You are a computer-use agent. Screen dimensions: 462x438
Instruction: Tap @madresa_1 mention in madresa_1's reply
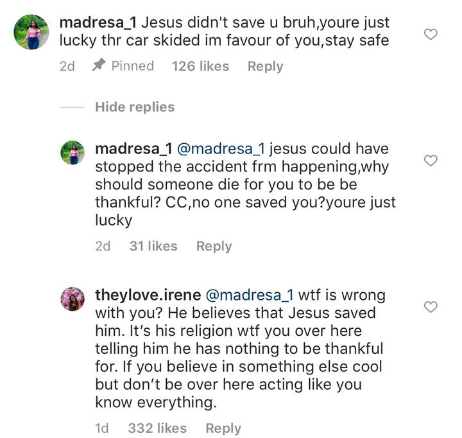(220, 150)
